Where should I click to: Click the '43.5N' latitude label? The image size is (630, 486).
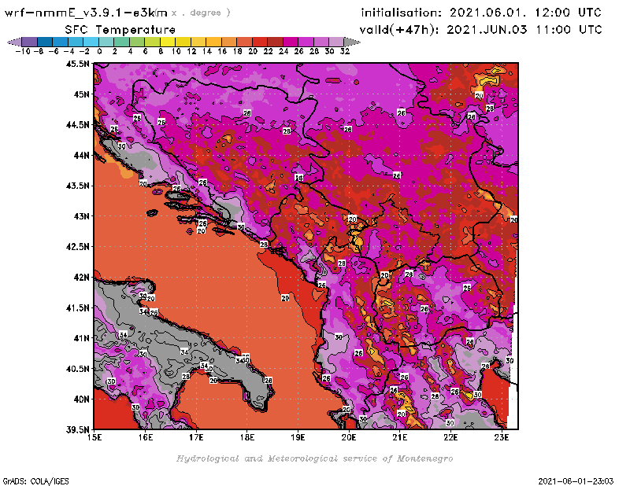pos(77,186)
